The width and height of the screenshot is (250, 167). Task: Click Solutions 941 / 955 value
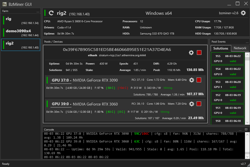coord(72,70)
